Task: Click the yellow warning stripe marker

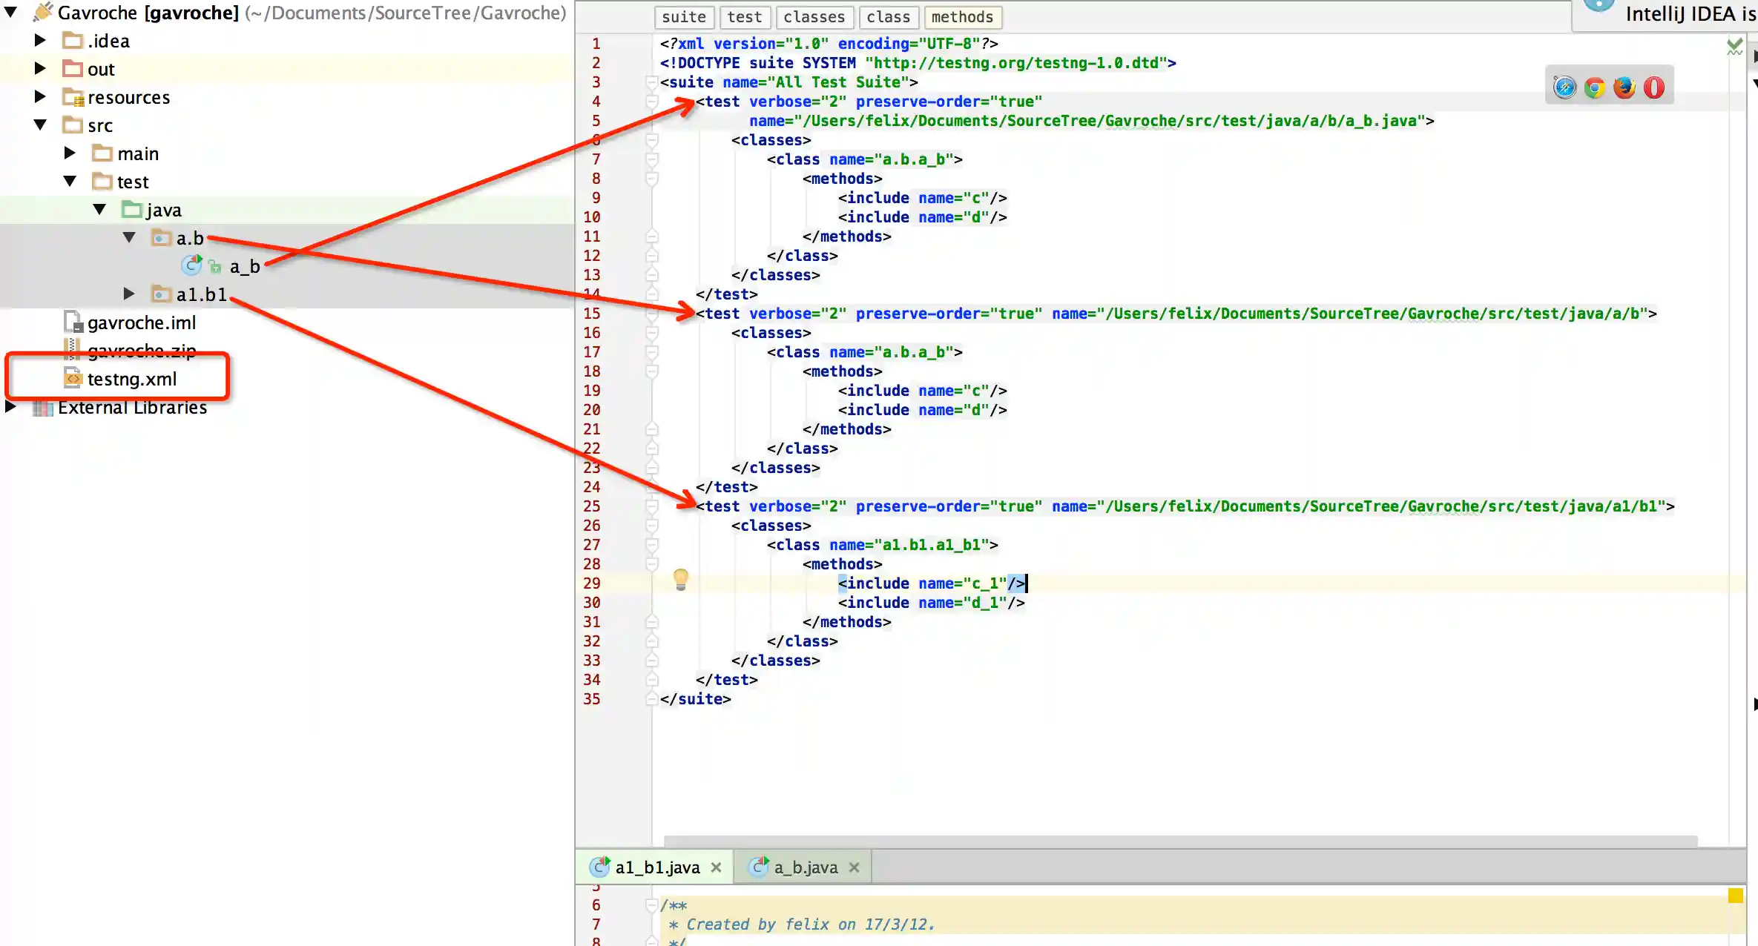Action: coord(1735,896)
